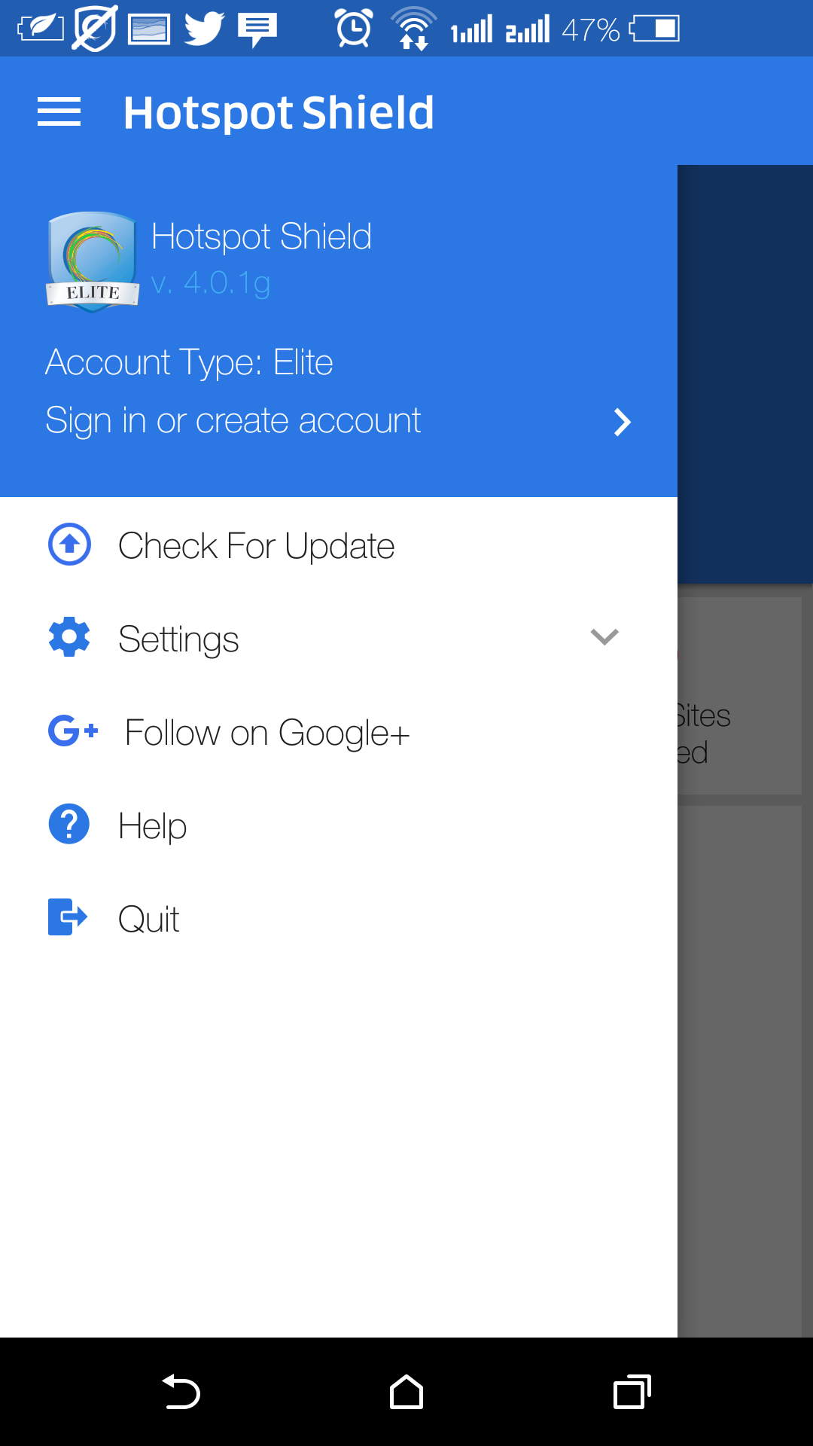This screenshot has width=813, height=1446.
Task: Open the Twitter notification icon
Action: (204, 29)
